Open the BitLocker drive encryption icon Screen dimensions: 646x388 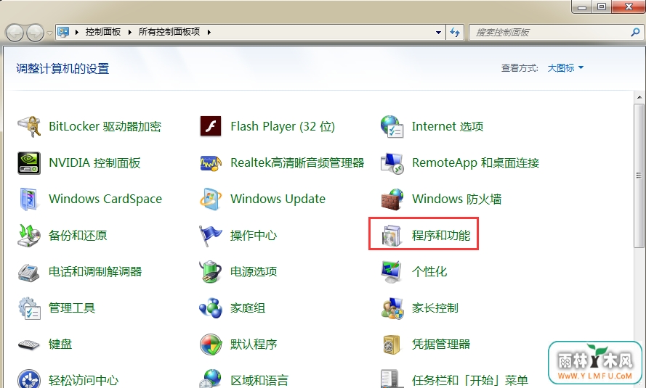(x=29, y=127)
